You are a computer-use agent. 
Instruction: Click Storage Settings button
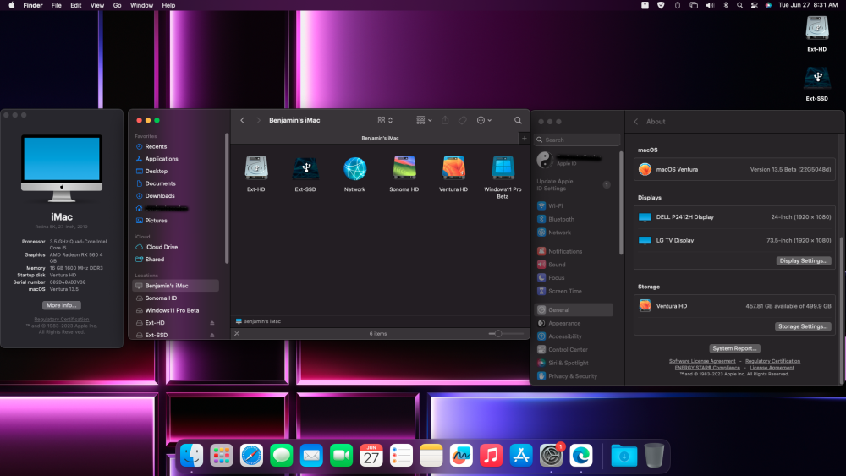(803, 326)
